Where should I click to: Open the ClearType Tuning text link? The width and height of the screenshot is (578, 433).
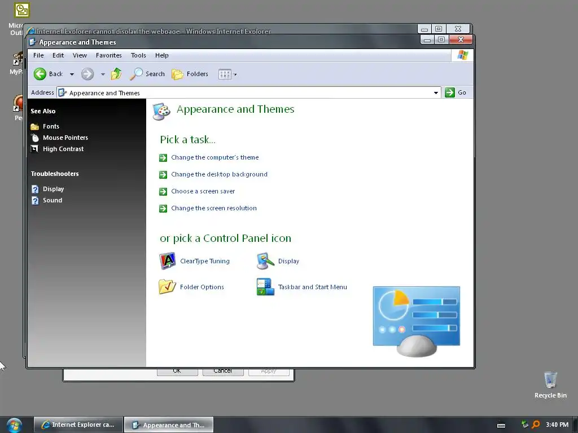[205, 261]
